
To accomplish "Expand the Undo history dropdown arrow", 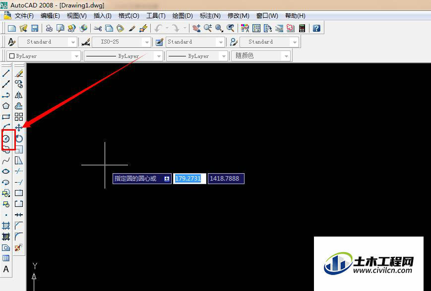I will pos(167,28).
